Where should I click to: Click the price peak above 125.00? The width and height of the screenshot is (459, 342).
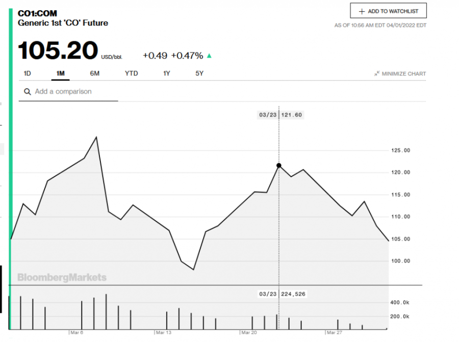[96, 137]
